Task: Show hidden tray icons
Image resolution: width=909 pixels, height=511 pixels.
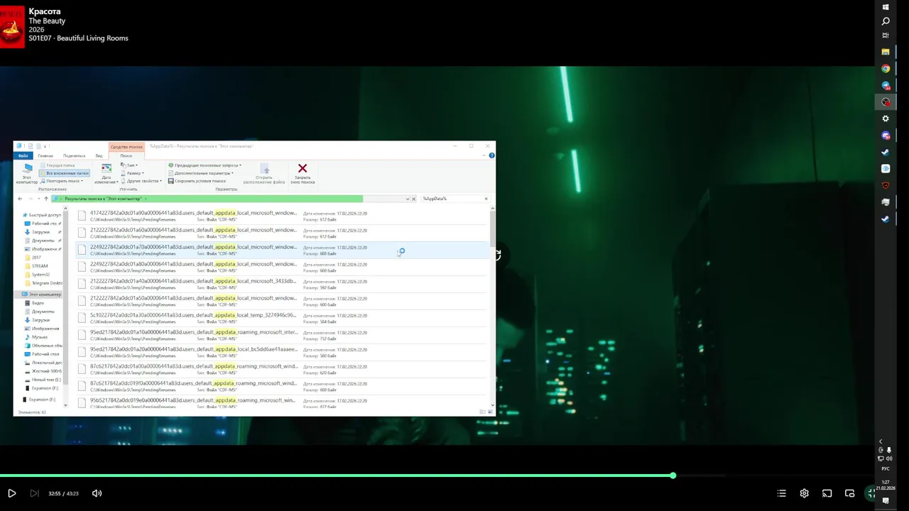Action: pyautogui.click(x=881, y=441)
